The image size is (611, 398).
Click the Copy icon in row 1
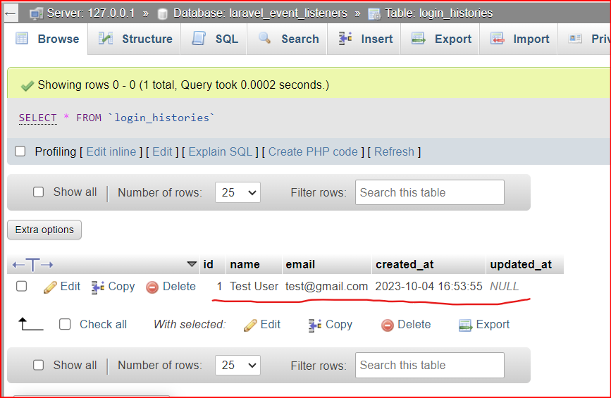coord(98,287)
